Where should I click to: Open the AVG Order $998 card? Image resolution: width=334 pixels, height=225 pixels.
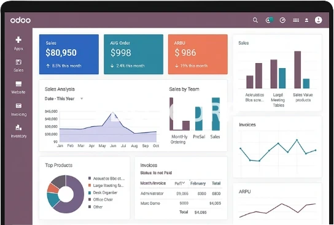(x=134, y=54)
